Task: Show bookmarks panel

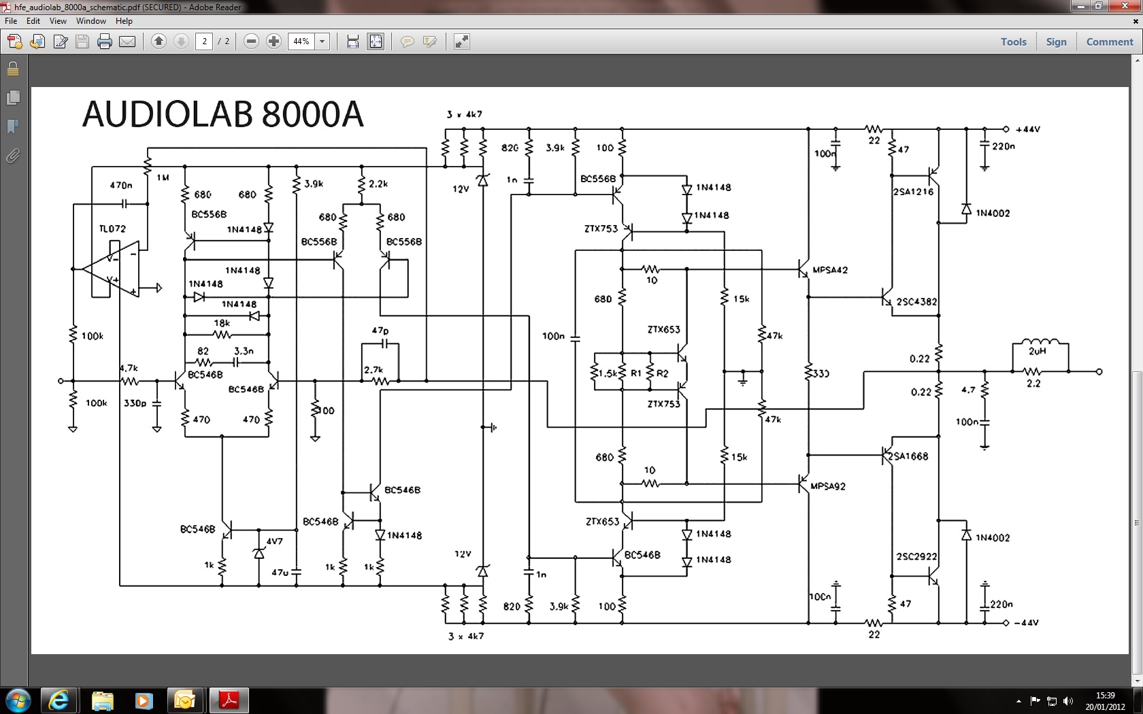Action: click(x=13, y=127)
